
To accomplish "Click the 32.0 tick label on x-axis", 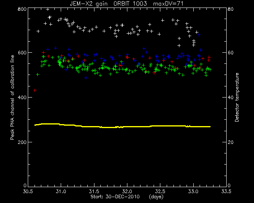I will [127, 192].
